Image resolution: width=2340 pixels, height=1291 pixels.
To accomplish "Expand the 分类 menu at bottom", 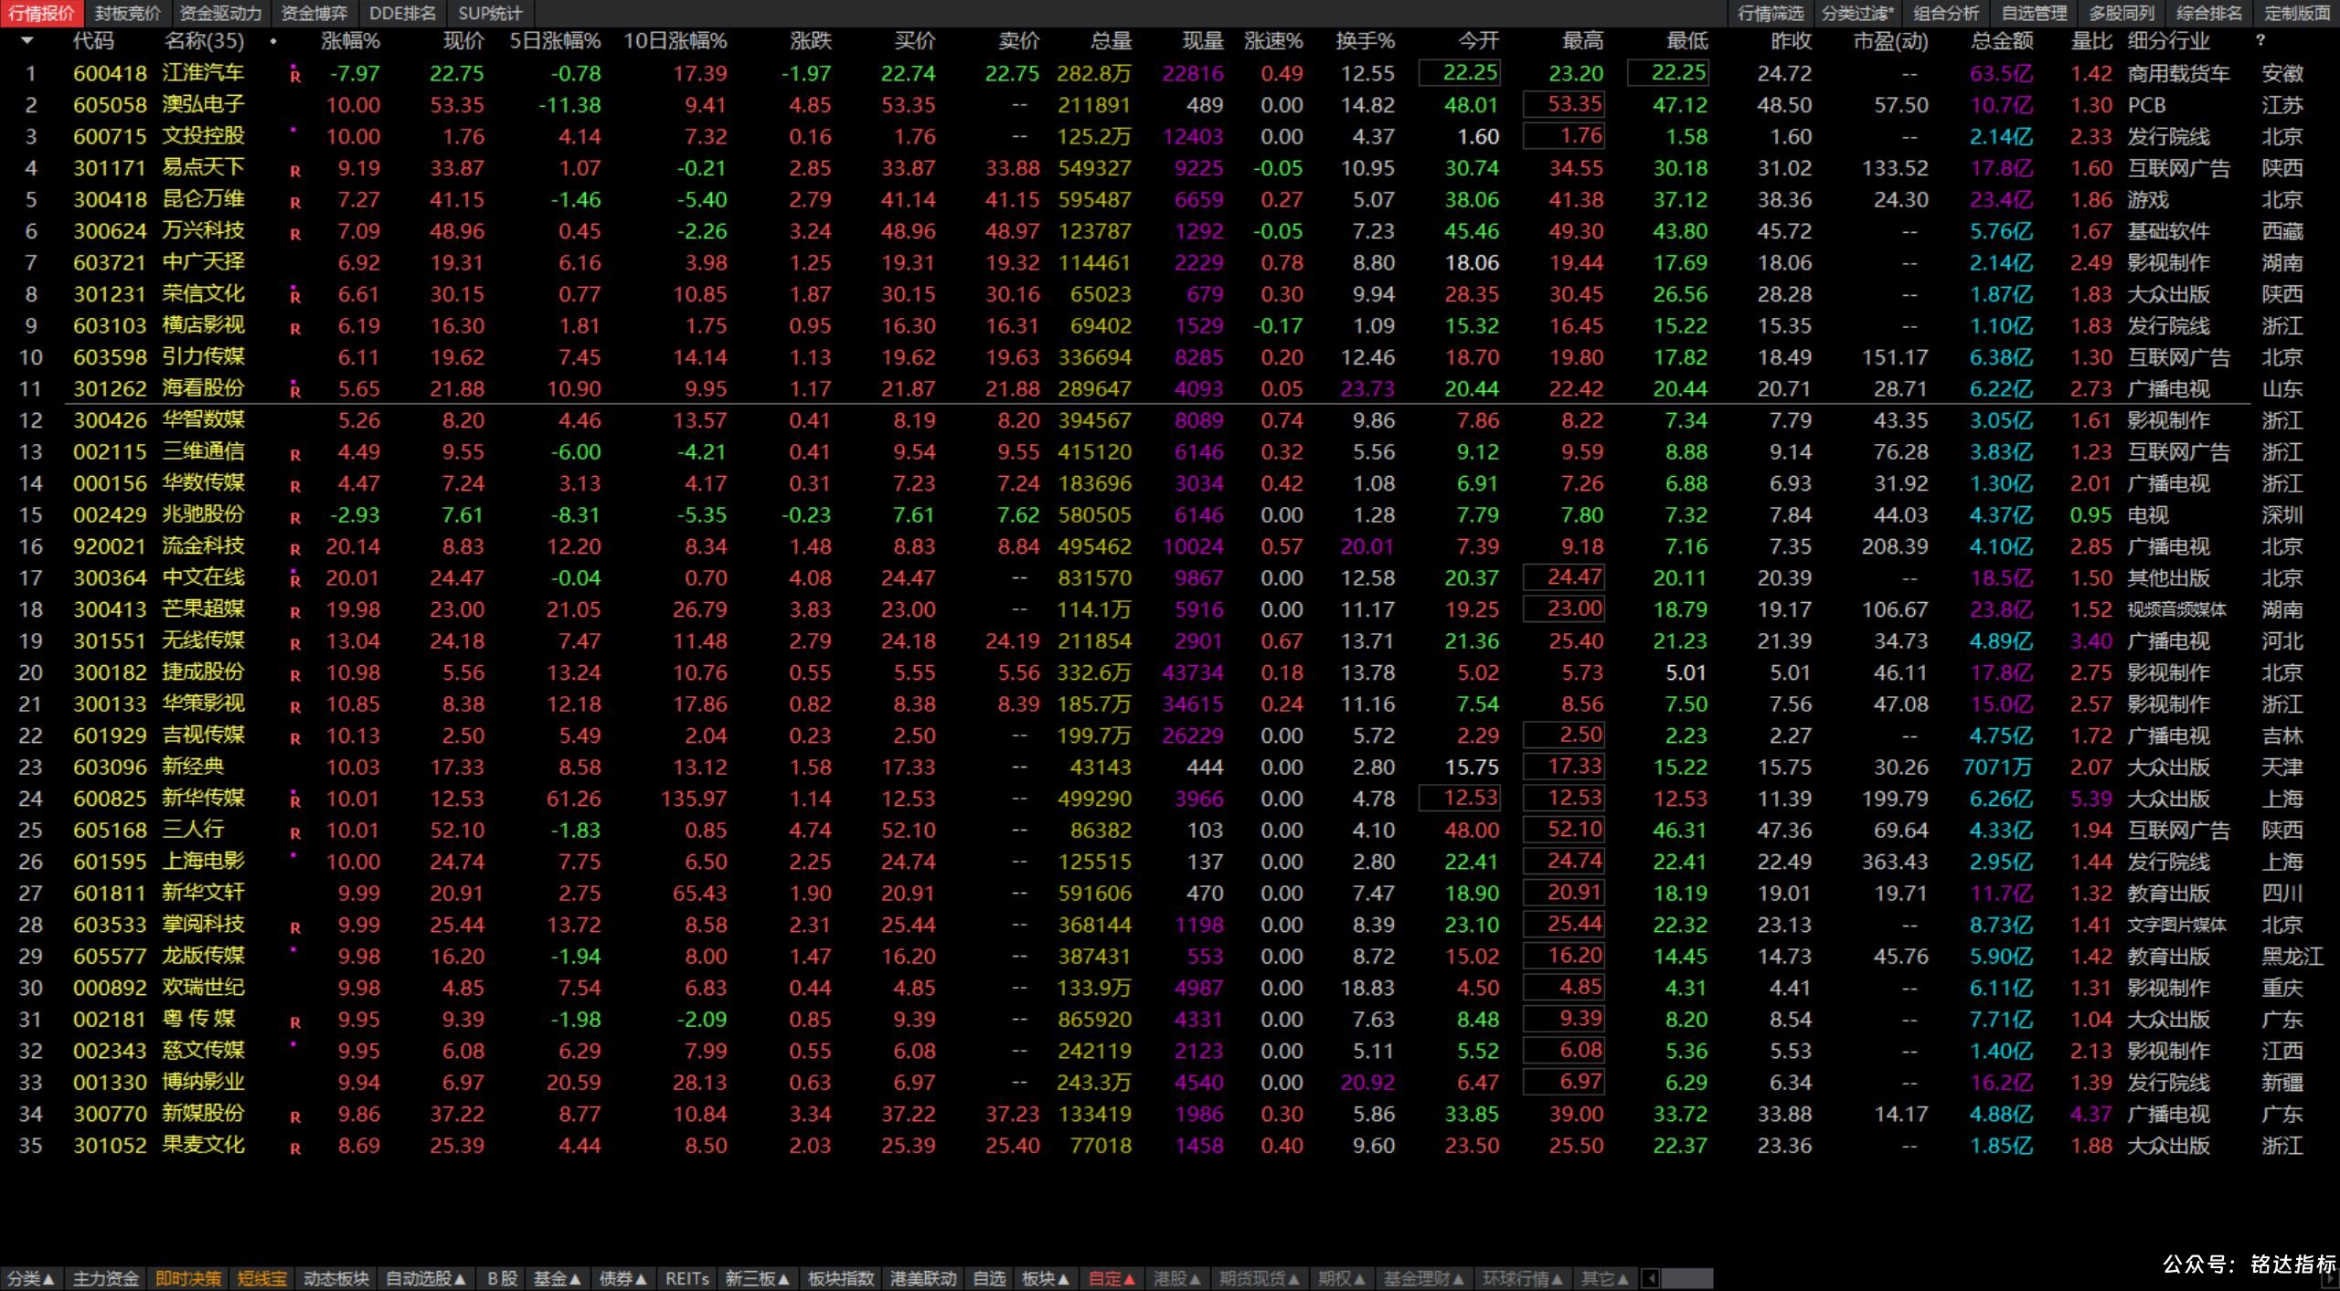I will (x=30, y=1278).
